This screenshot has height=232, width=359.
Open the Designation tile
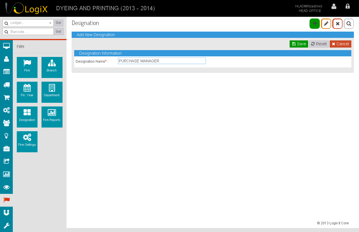click(27, 117)
